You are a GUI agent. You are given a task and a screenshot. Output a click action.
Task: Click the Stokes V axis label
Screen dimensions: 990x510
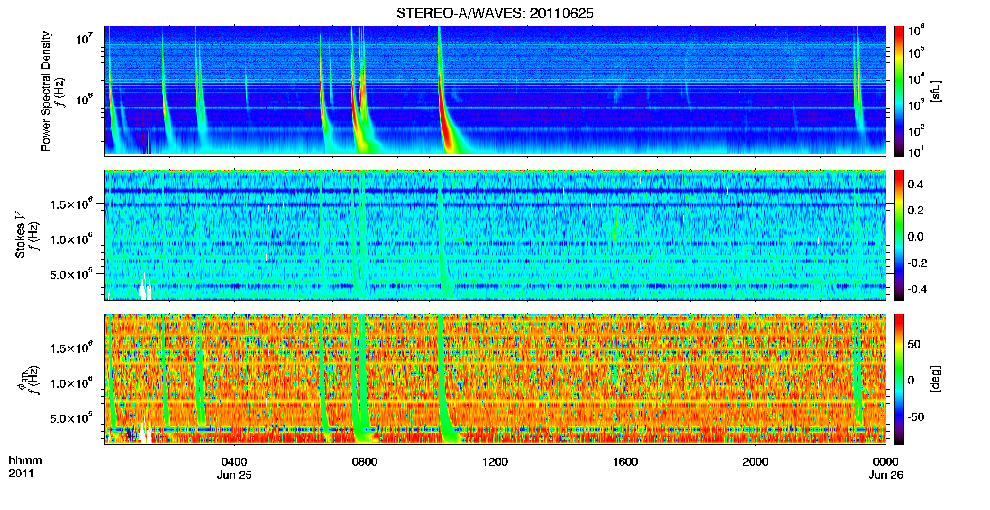20,235
